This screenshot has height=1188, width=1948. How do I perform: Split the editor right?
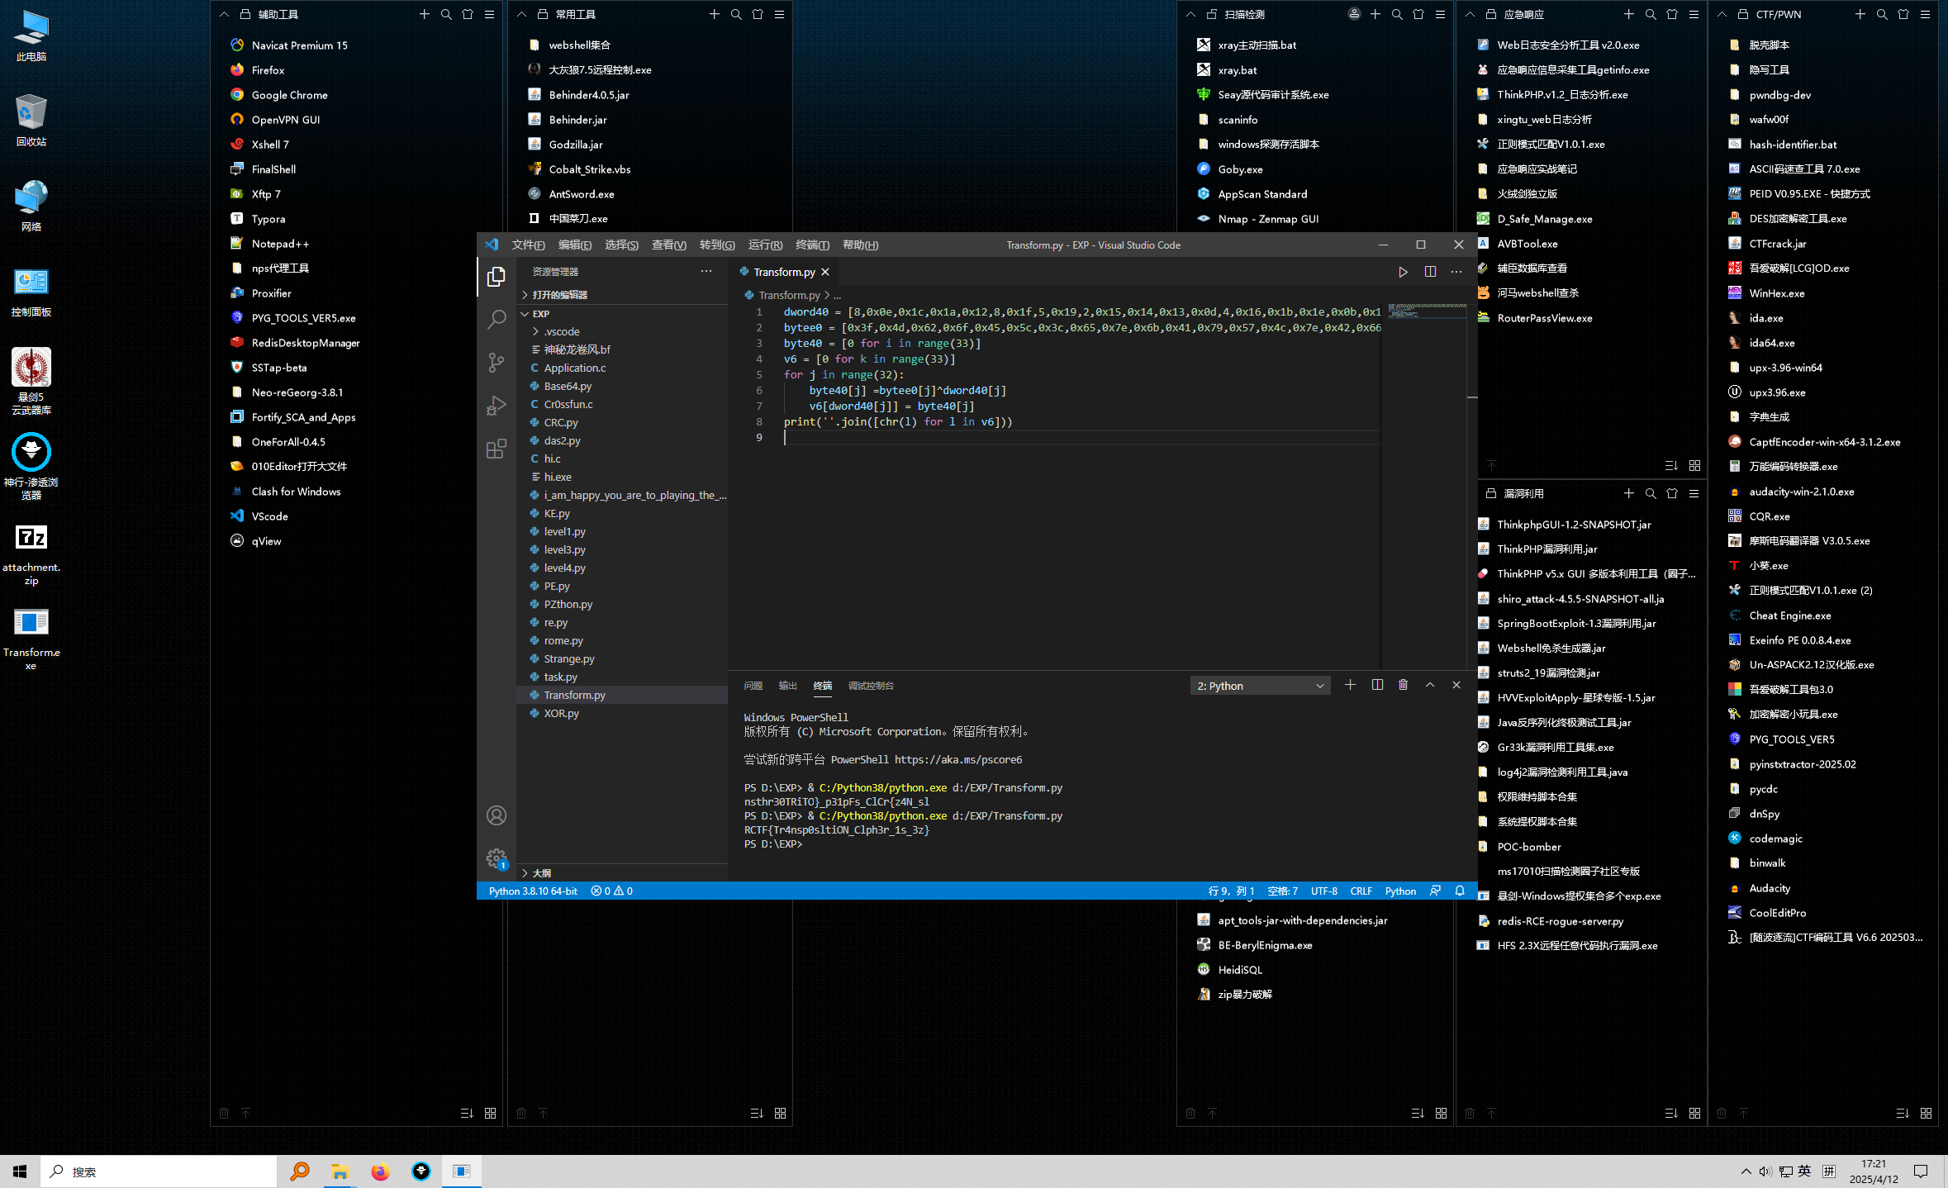tap(1430, 272)
